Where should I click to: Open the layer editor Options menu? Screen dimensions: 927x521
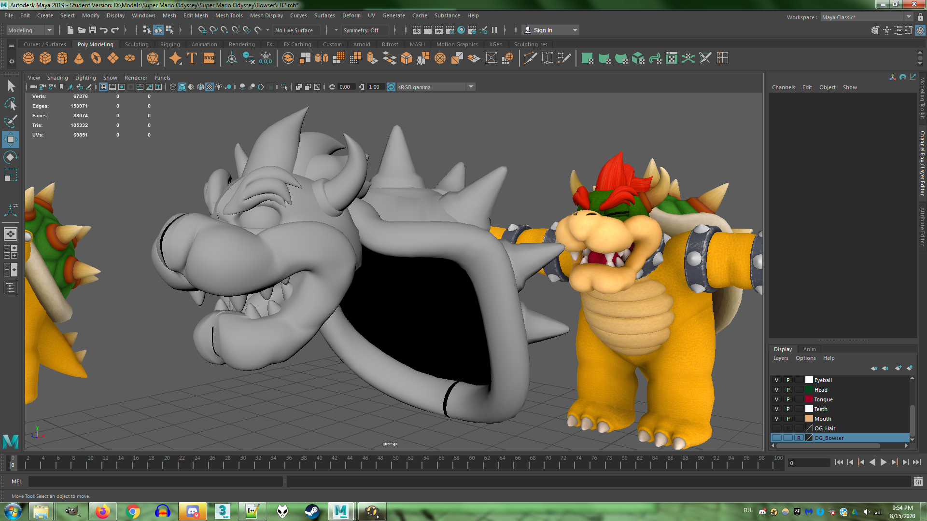pos(806,358)
